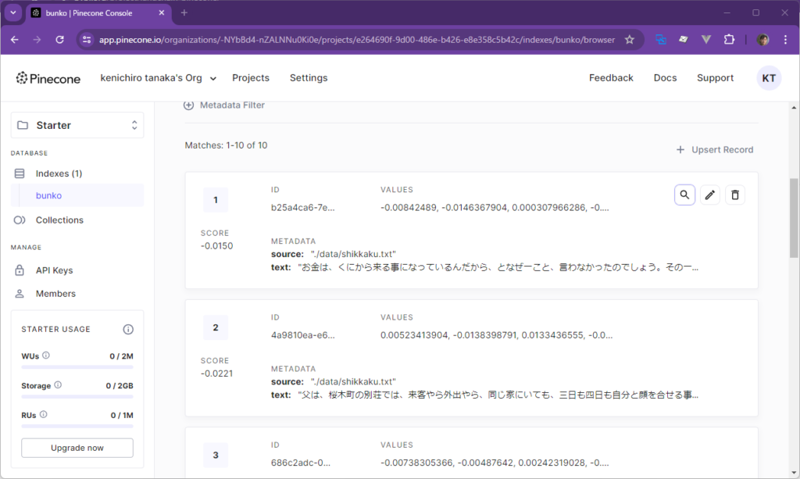800x479 pixels.
Task: View site information in address bar
Action: click(x=87, y=40)
